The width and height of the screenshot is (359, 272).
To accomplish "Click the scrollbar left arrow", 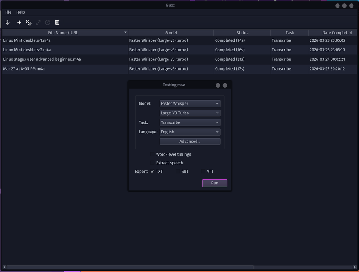I will (4, 267).
